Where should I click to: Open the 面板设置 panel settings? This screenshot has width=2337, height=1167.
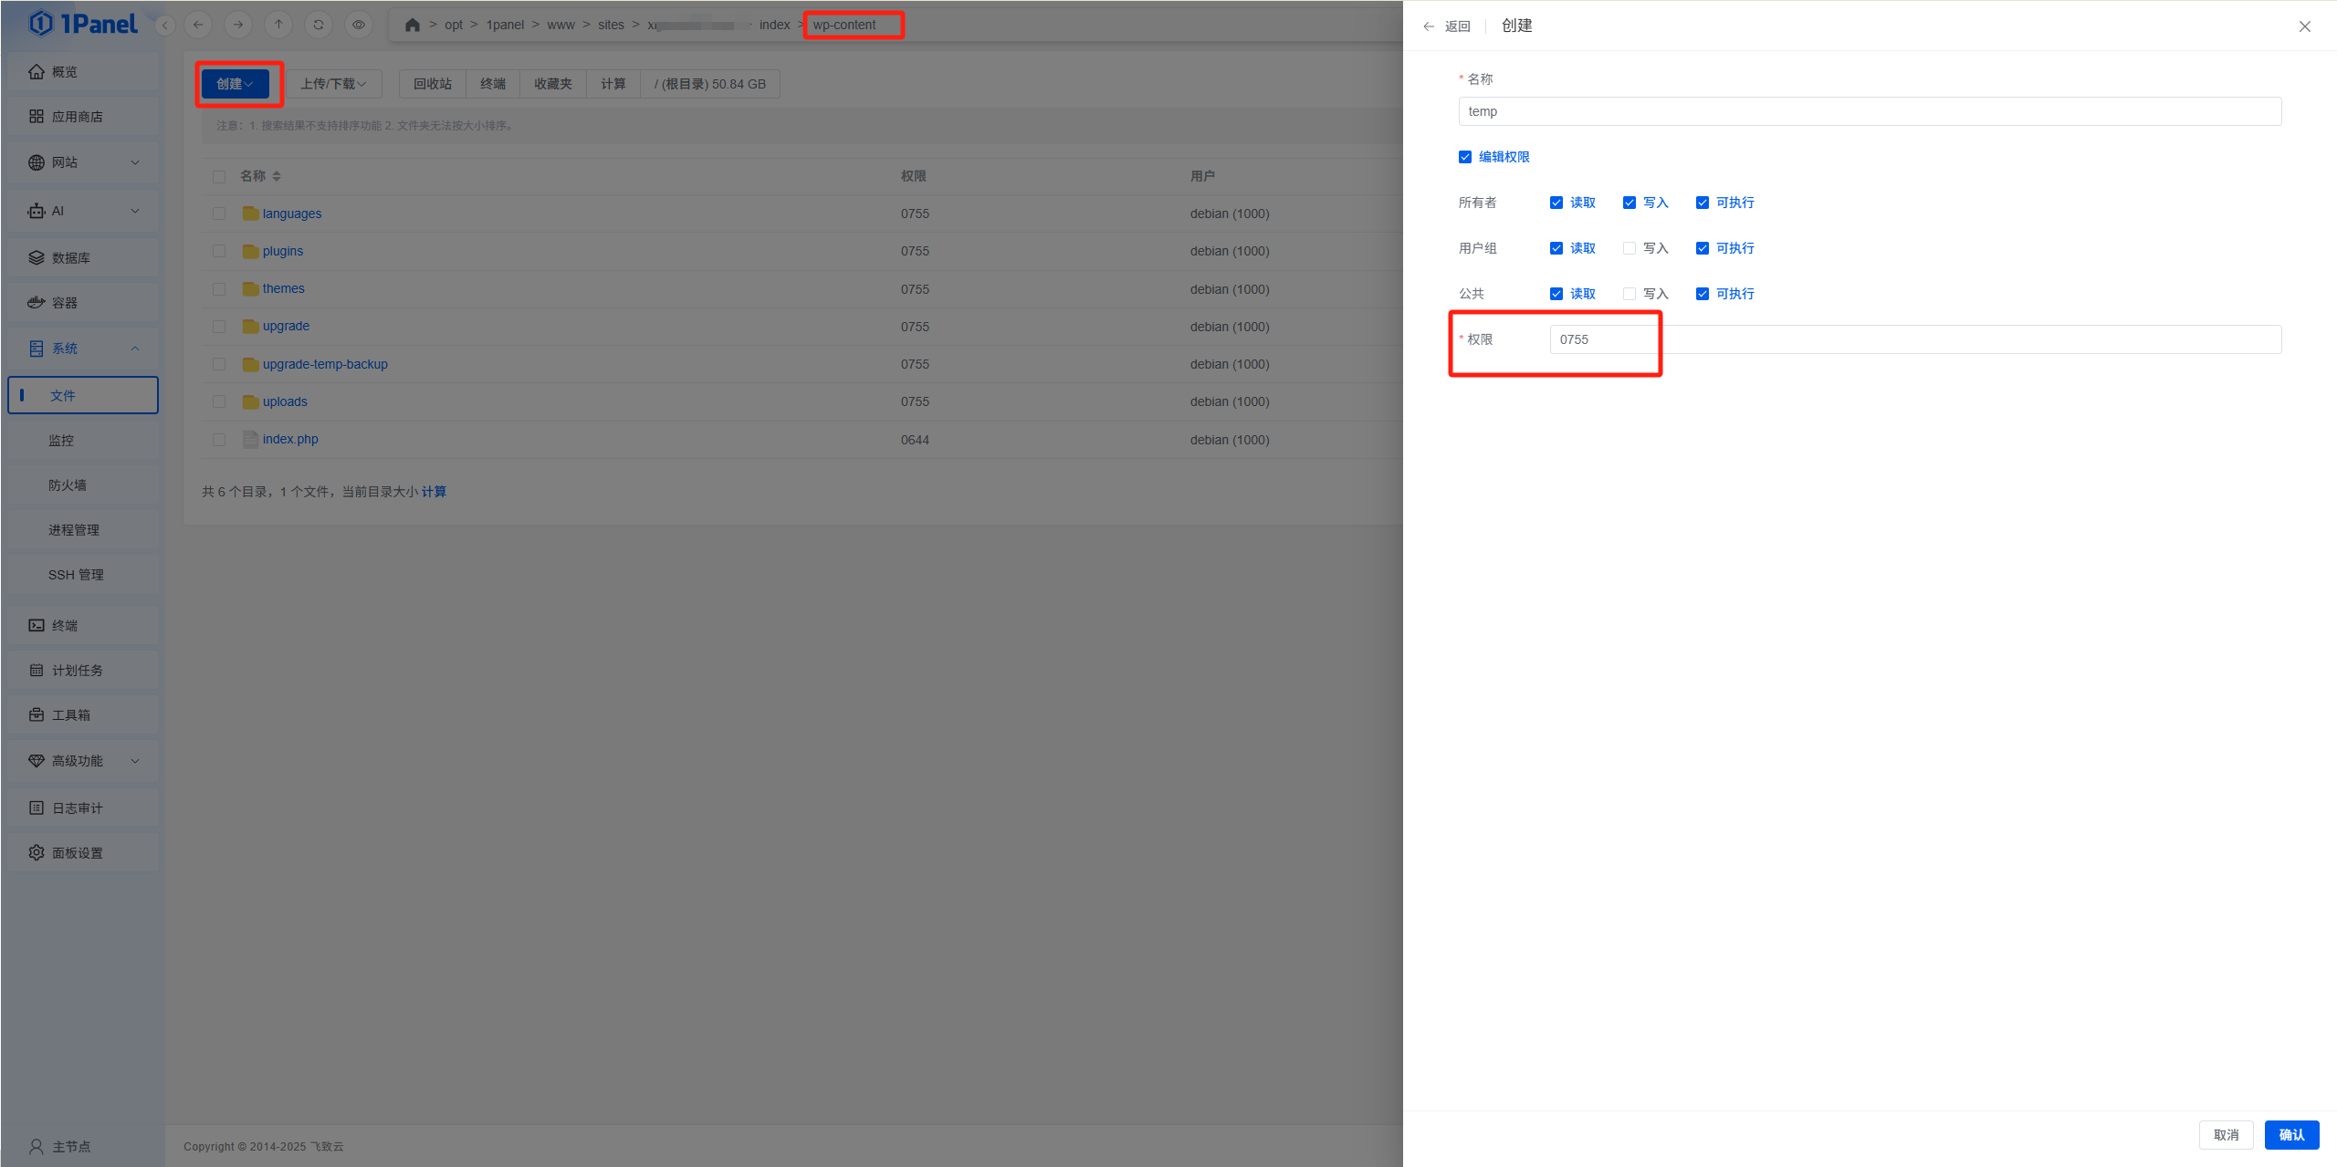click(x=79, y=851)
